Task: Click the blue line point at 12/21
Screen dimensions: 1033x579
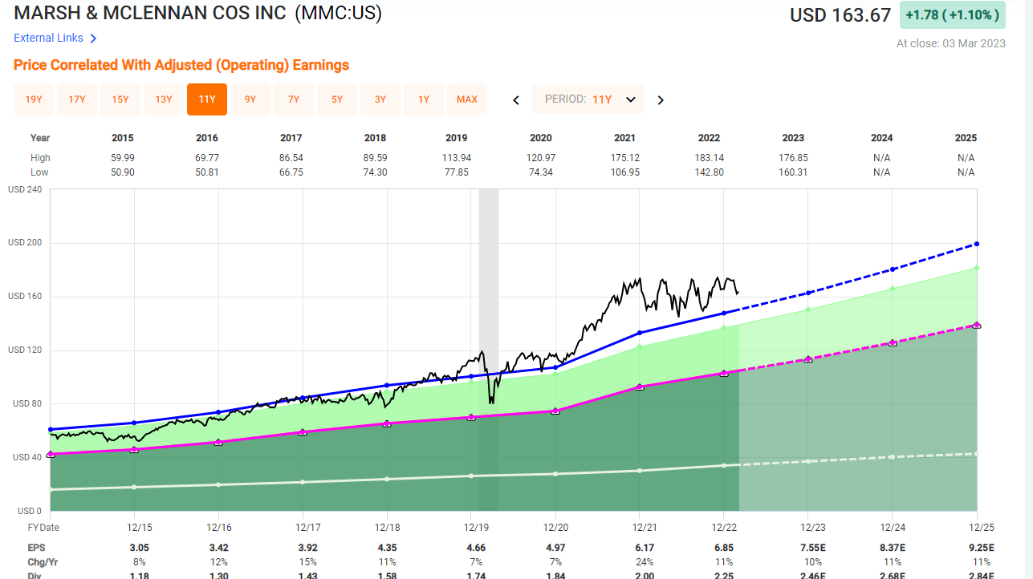Action: (640, 333)
